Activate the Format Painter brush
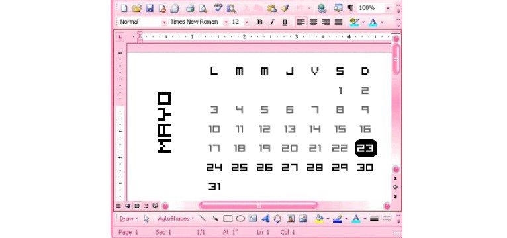 (x=285, y=8)
